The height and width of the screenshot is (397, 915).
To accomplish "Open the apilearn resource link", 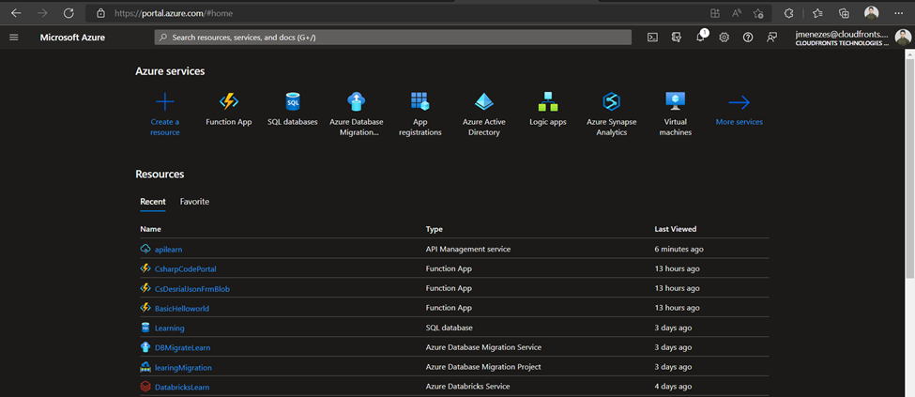I will coord(169,249).
